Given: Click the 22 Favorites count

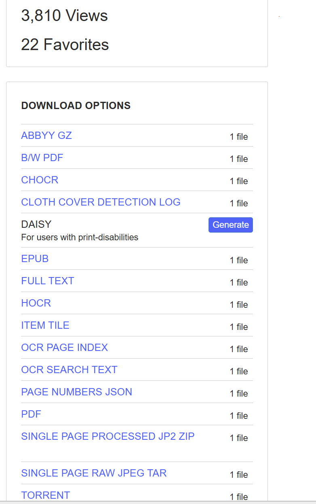Looking at the screenshot, I should [x=65, y=44].
